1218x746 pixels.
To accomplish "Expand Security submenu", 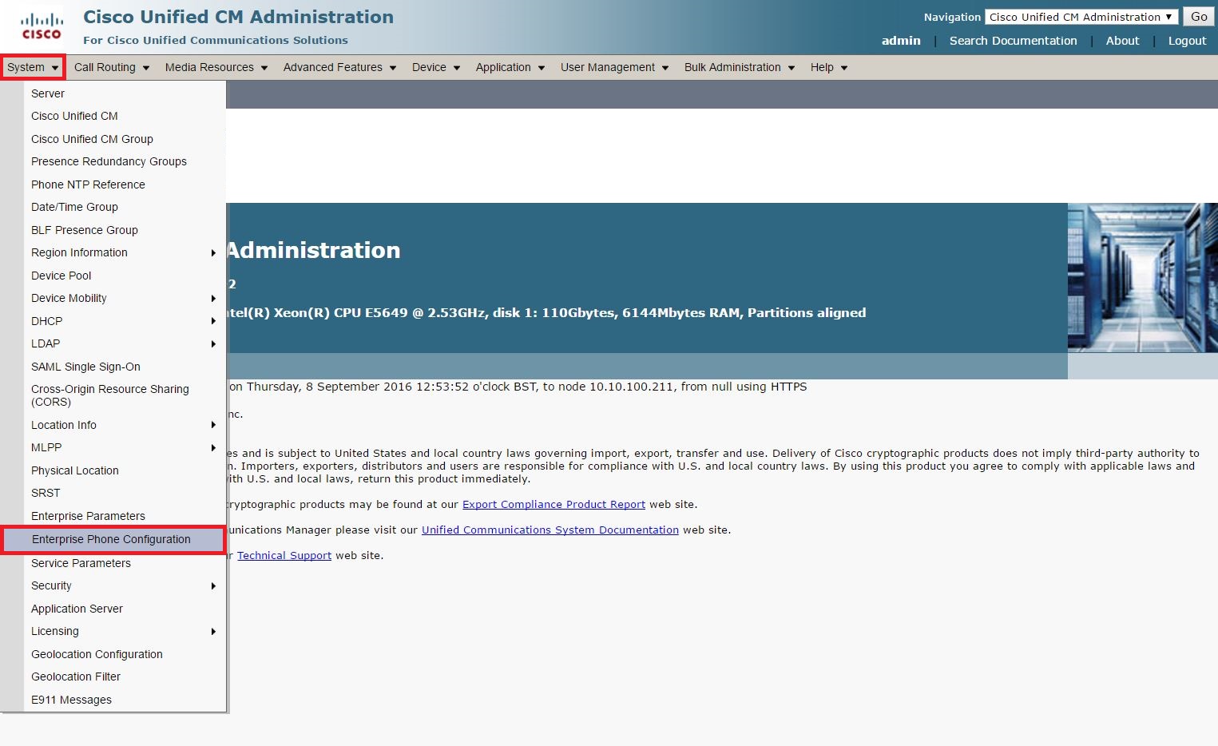I will [125, 585].
